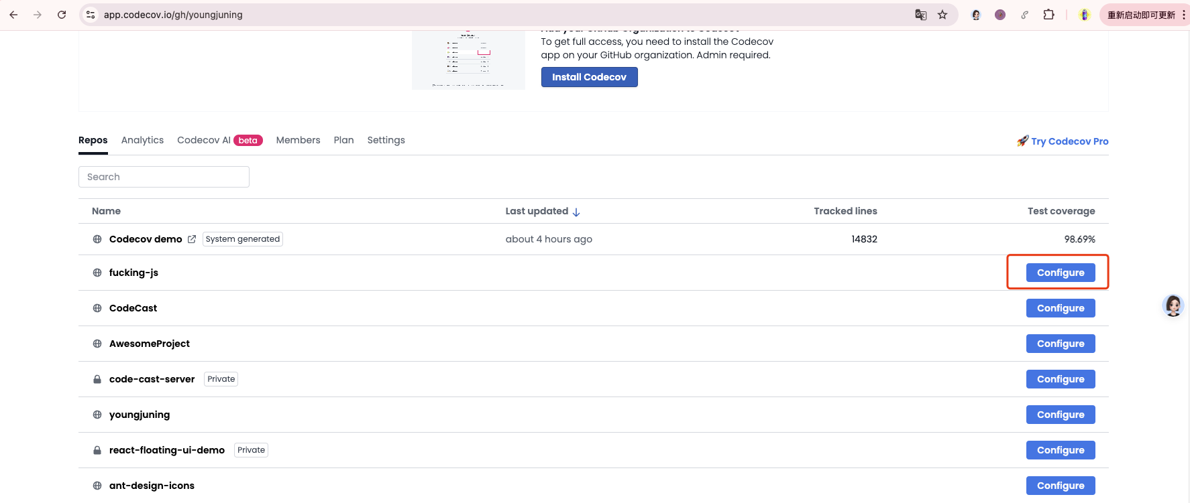Click the Test coverage column header
The image size is (1190, 503).
(1061, 211)
